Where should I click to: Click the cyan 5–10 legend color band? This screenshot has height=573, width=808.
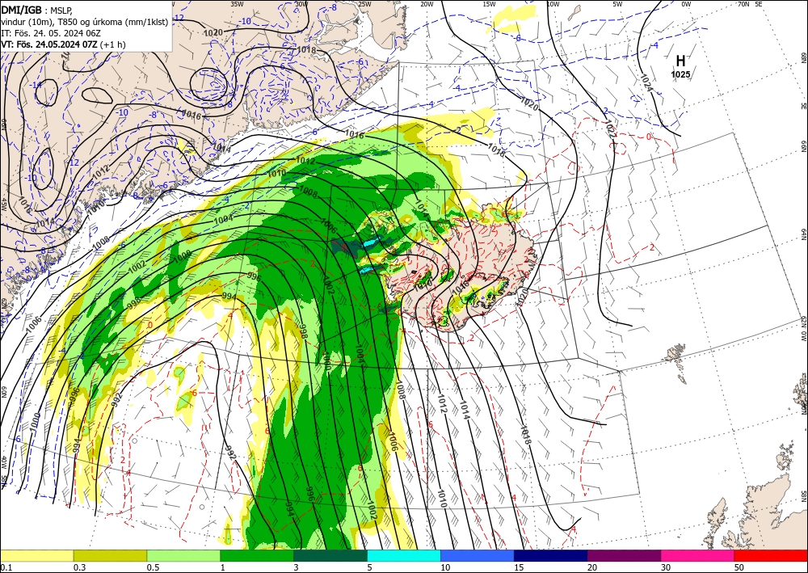404,556
